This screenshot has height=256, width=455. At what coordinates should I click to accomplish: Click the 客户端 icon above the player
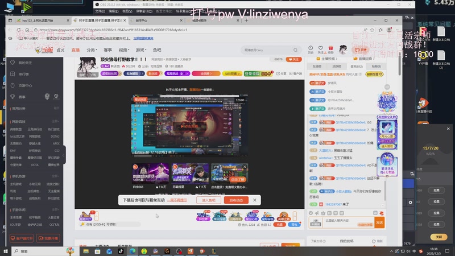coord(295,73)
